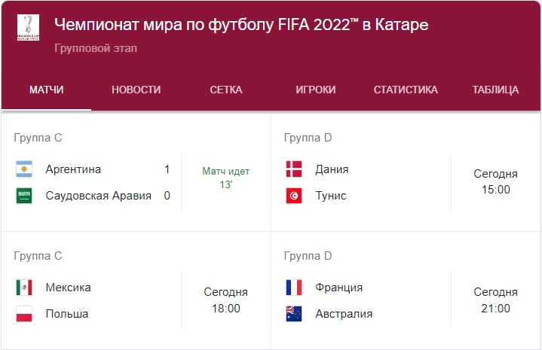The height and width of the screenshot is (350, 542).
Task: Click the Poland flag icon
Action: [x=24, y=314]
